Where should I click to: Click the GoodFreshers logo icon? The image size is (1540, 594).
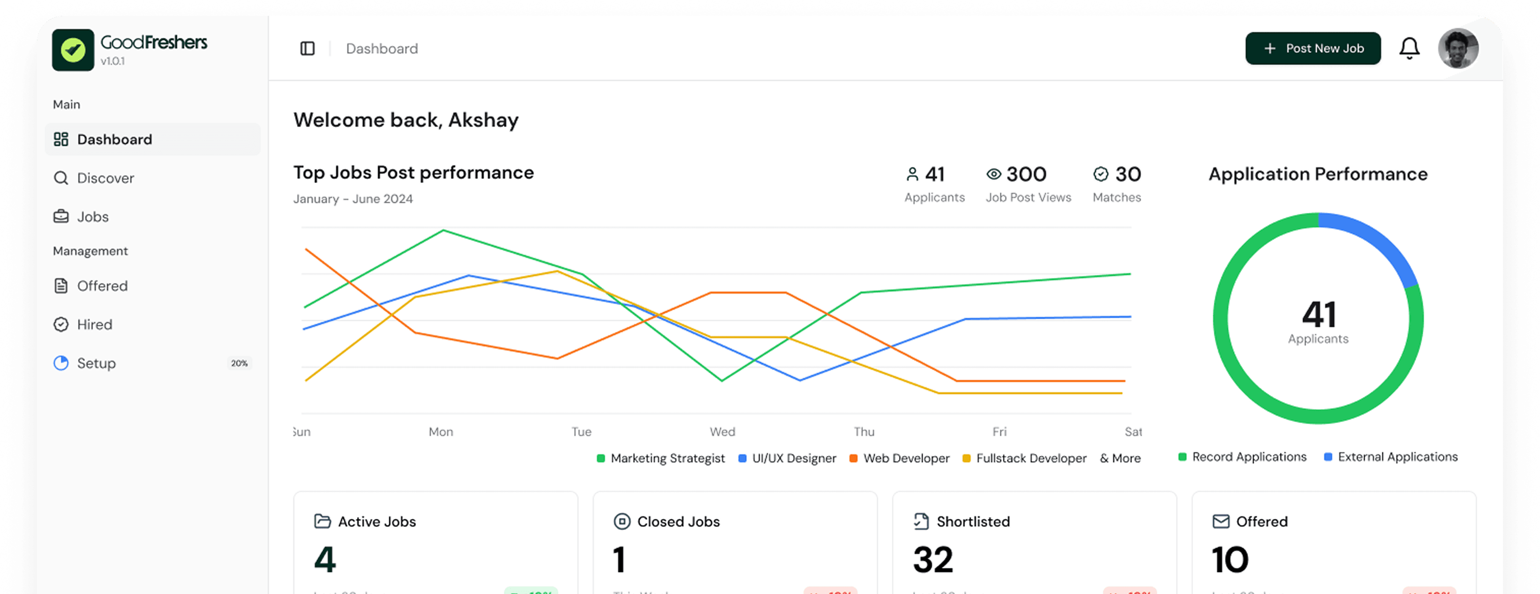click(x=73, y=50)
